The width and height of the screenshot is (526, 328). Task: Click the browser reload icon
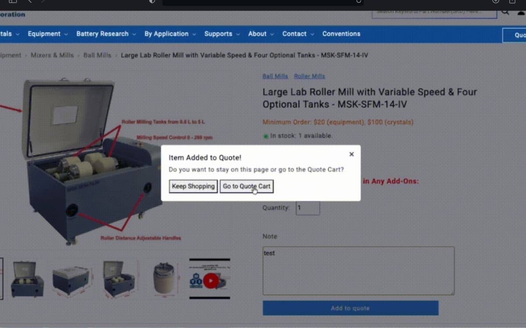[359, 1]
